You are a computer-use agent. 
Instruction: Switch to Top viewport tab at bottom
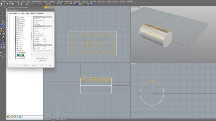pos(54,120)
